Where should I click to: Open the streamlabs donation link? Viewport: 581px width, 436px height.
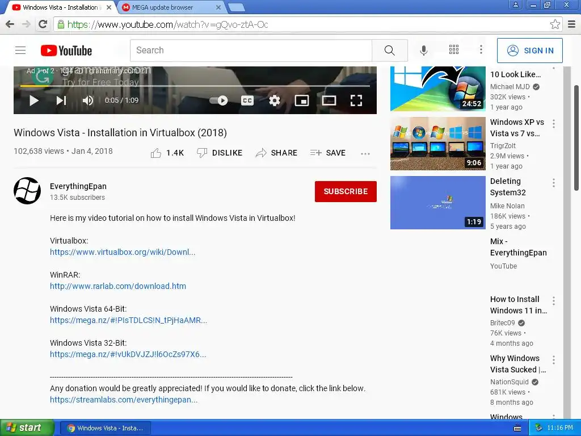pos(124,400)
